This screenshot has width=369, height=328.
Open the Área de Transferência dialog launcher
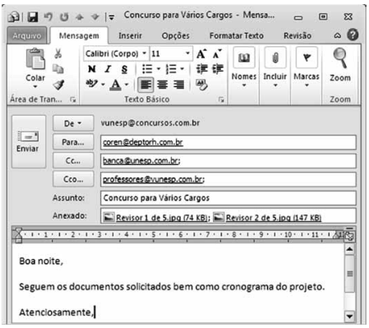coord(73,99)
